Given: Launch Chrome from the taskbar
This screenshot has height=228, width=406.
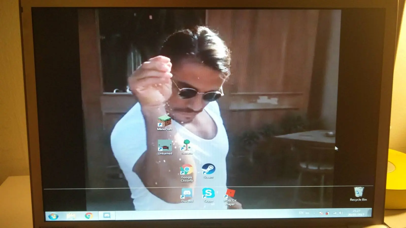Looking at the screenshot, I should [89, 216].
